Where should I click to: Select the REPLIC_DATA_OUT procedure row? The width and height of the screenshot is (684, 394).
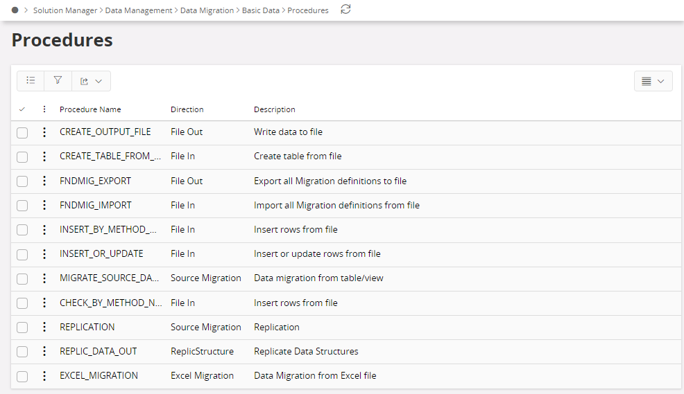(346, 351)
